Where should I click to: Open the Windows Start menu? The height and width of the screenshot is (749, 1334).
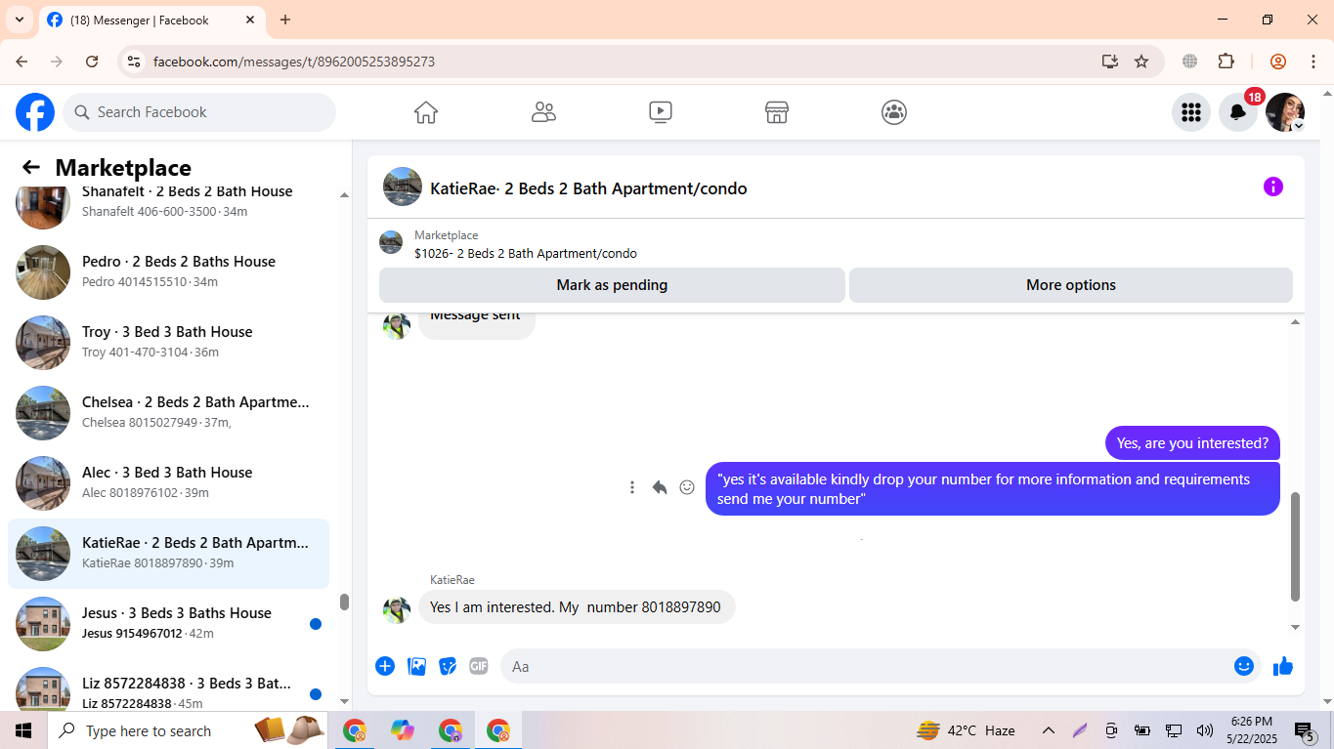pos(23,730)
